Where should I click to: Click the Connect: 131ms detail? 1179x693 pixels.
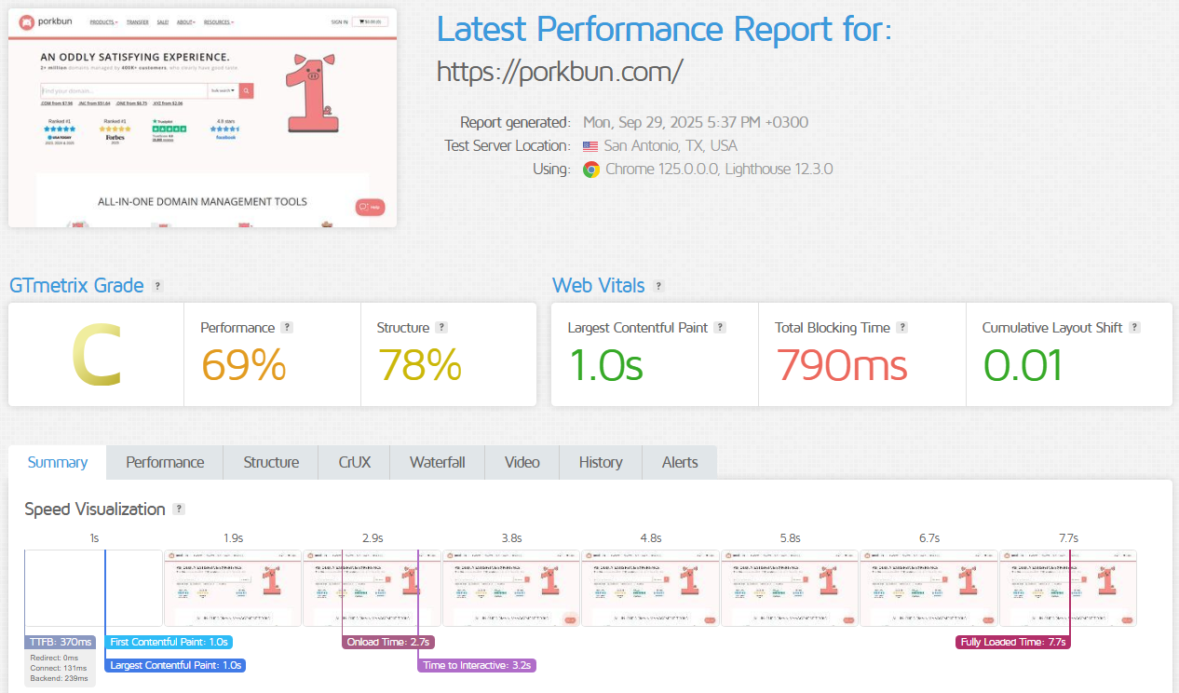(61, 668)
